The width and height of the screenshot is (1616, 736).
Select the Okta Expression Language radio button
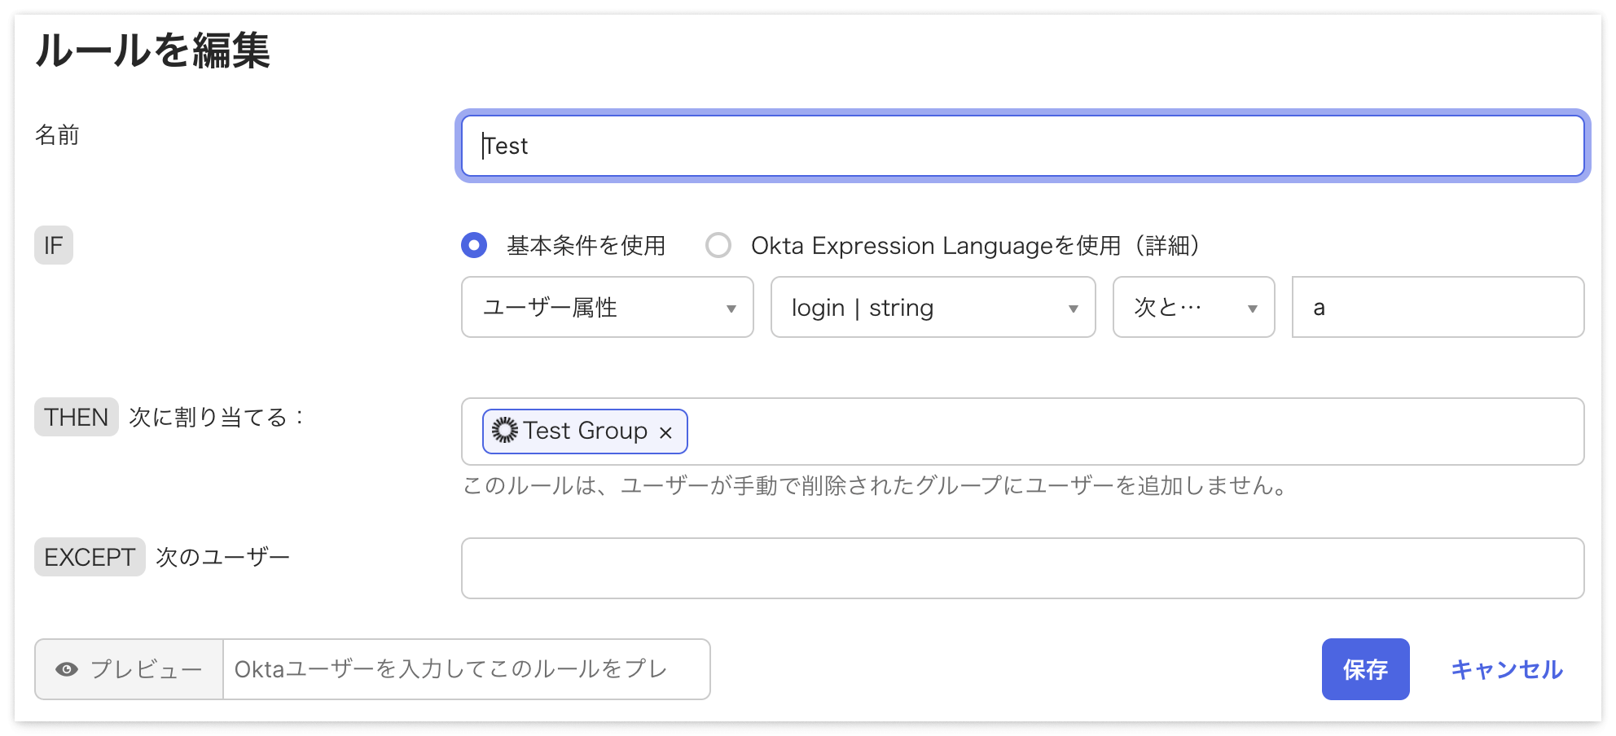coord(718,245)
